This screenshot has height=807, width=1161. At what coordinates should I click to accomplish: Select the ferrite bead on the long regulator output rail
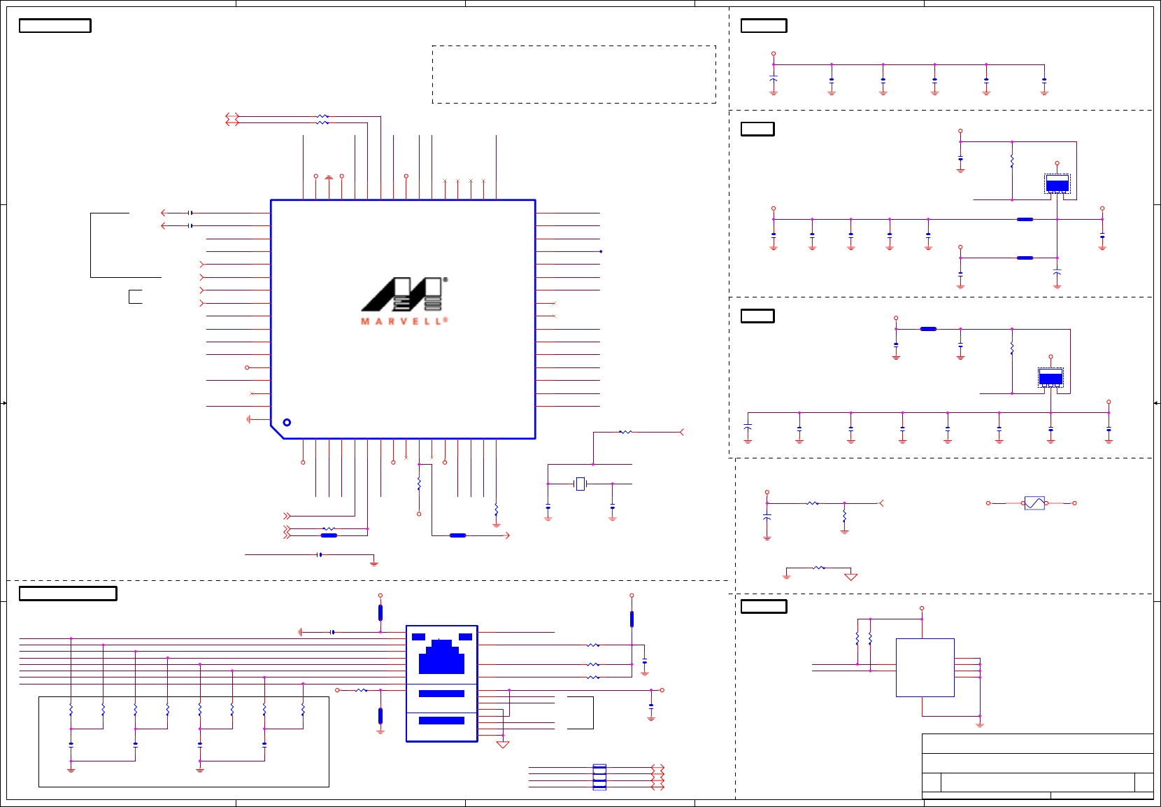click(1025, 220)
